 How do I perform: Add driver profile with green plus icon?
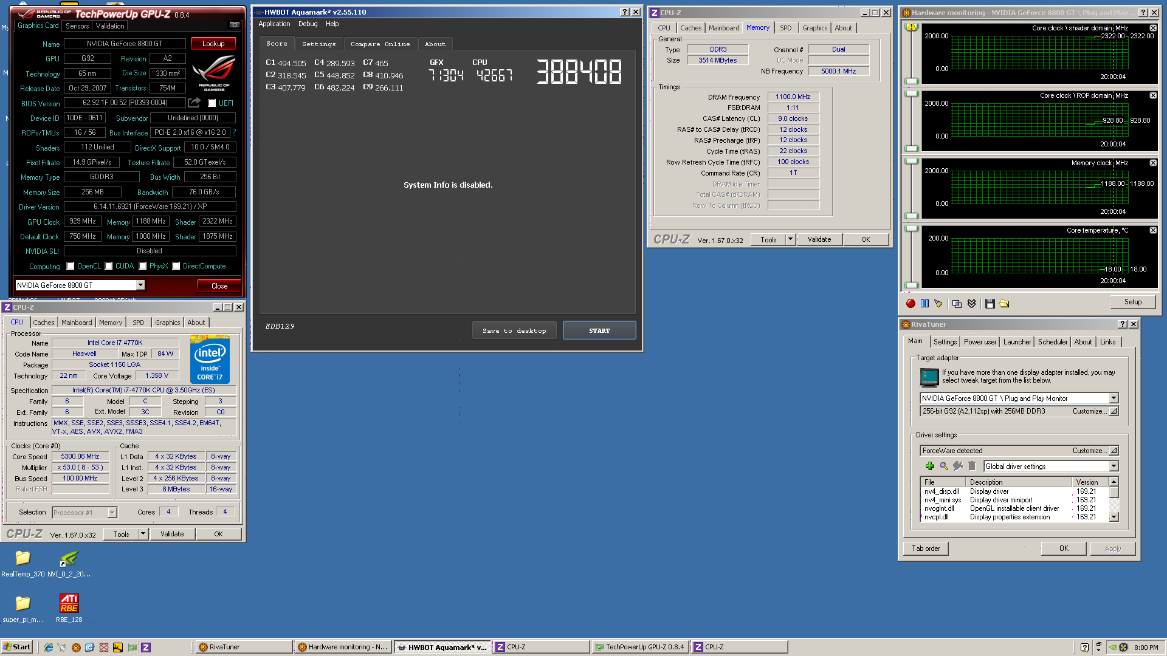[930, 466]
